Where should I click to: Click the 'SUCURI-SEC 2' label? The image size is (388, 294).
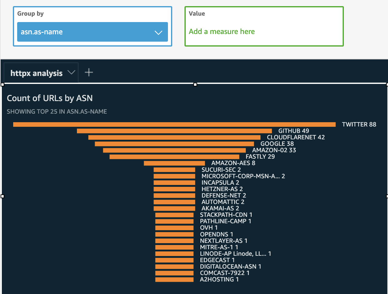pyautogui.click(x=221, y=170)
